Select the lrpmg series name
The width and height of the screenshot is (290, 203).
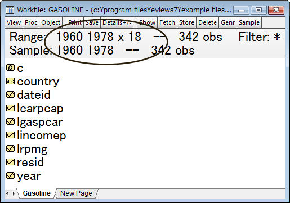pos(32,150)
